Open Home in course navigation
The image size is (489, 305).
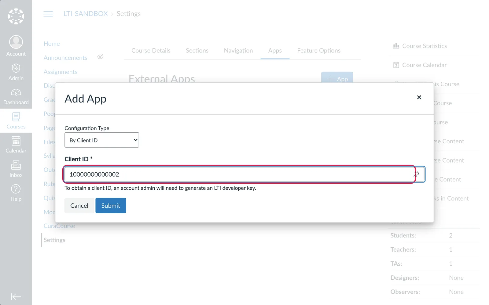(x=52, y=44)
